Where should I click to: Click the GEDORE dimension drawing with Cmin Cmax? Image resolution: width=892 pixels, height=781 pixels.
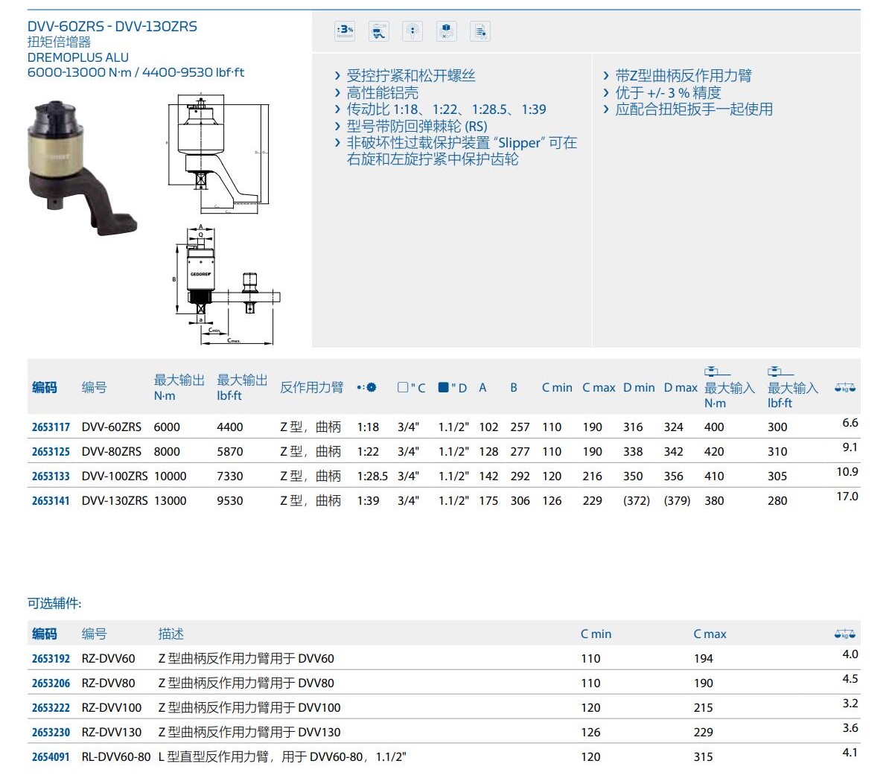click(223, 287)
